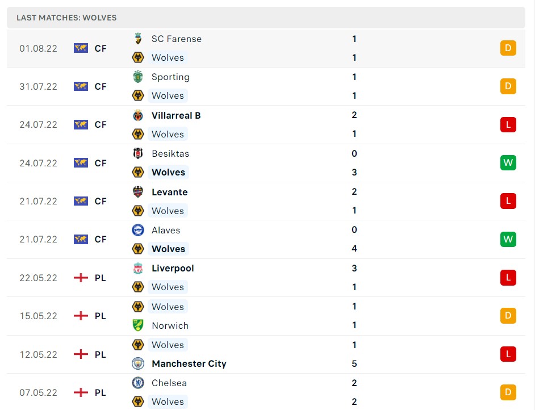Click the Villarreal B club crest
The image size is (535, 410).
137,115
